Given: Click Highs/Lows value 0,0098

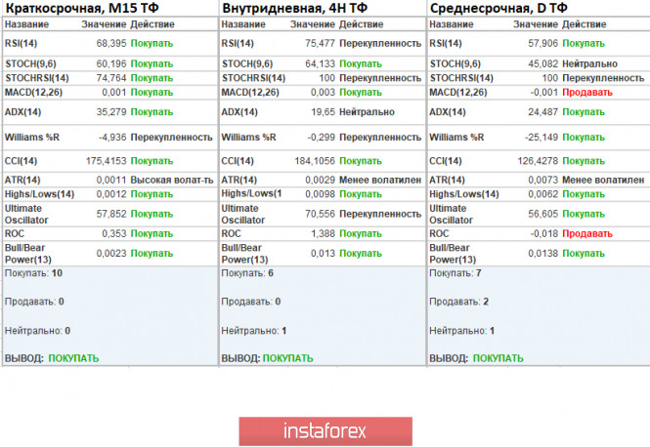Looking at the screenshot, I should tap(320, 194).
